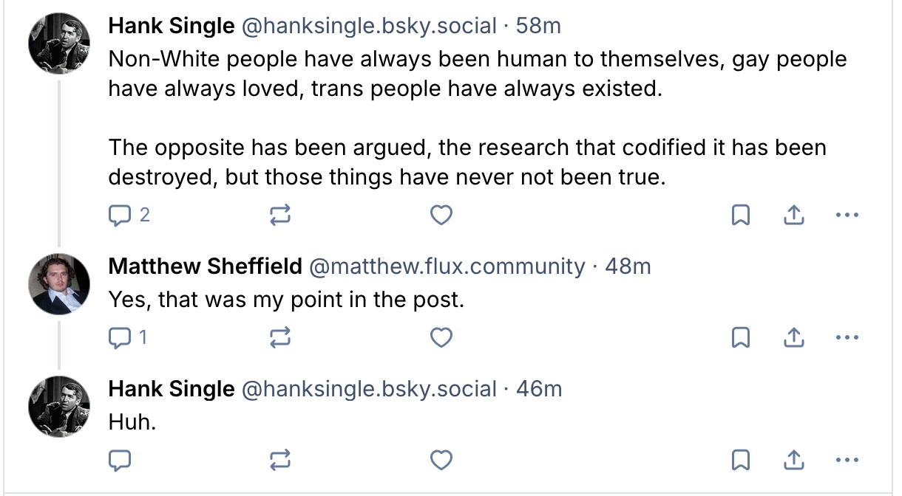This screenshot has width=902, height=496.
Task: Open more options on Matthew Sheffield's reply
Action: [847, 337]
